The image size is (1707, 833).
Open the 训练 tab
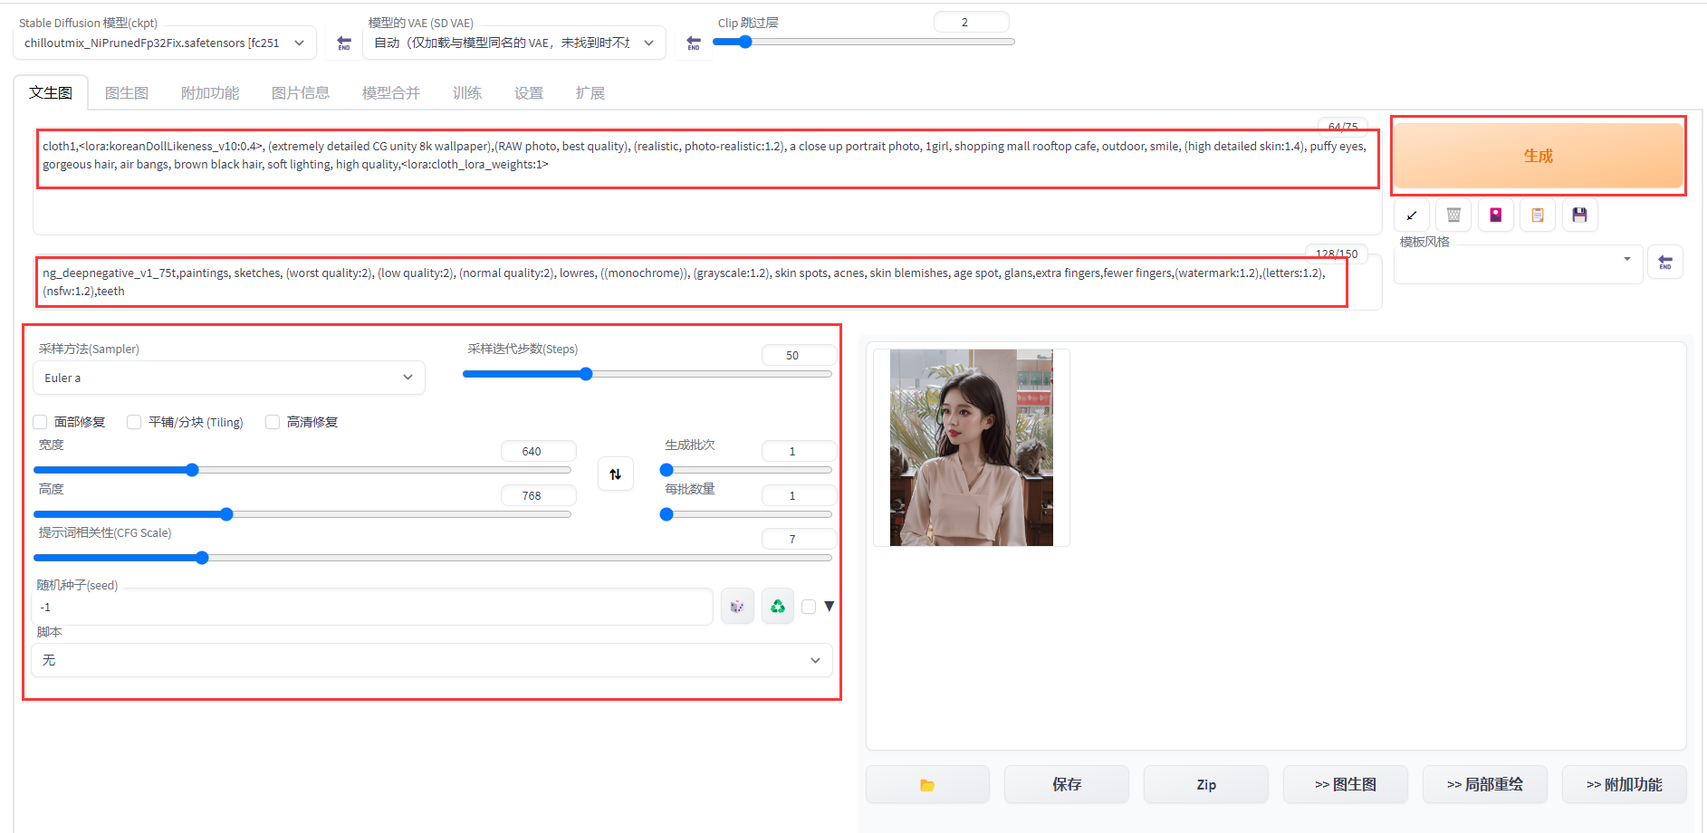click(467, 92)
